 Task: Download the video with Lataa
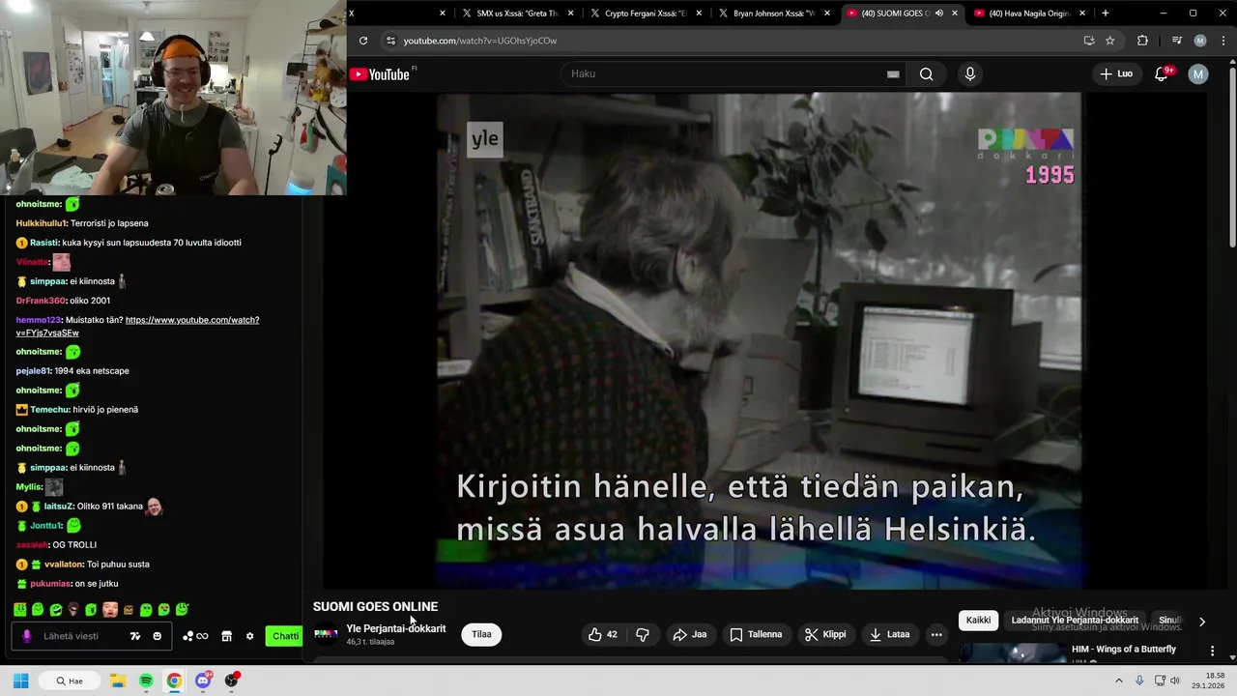[889, 634]
